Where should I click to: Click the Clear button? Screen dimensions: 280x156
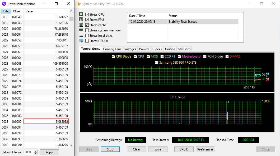(x=136, y=149)
